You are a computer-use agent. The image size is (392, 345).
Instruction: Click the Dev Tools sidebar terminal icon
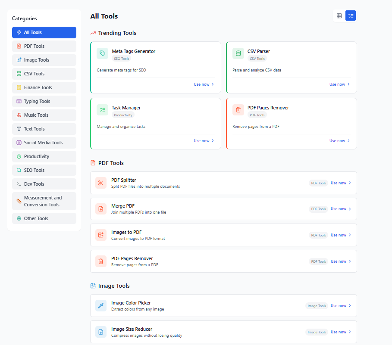tap(19, 184)
